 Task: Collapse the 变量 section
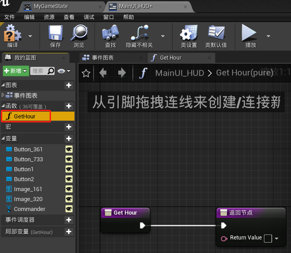(x=3, y=138)
